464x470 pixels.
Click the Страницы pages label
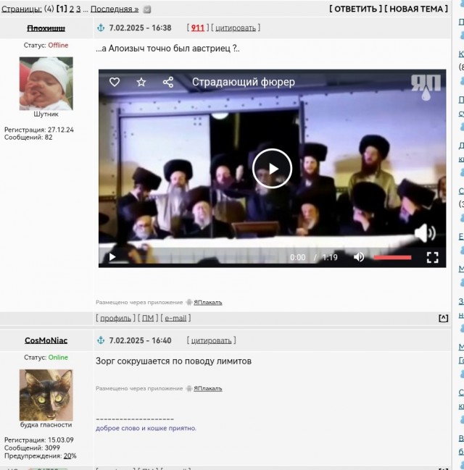[x=22, y=9]
